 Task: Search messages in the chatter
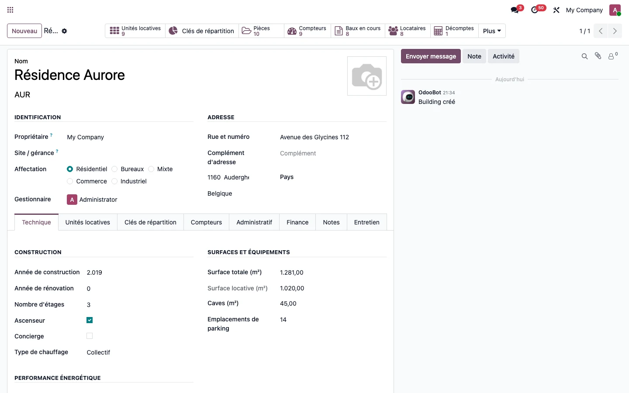click(584, 56)
